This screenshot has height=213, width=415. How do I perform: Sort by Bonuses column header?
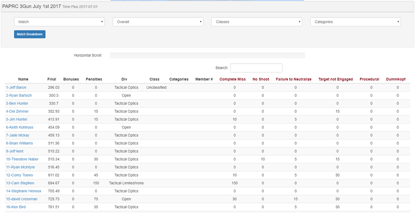pyautogui.click(x=71, y=79)
